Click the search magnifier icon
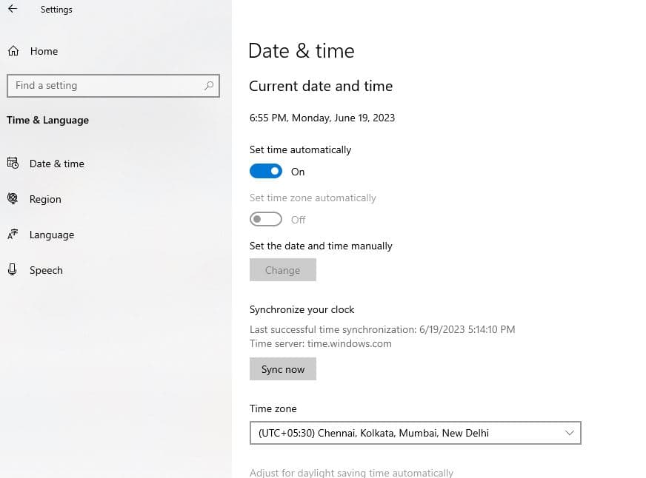This screenshot has height=478, width=646. tap(209, 86)
